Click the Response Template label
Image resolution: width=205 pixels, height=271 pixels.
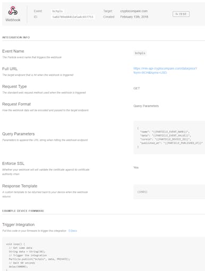pyautogui.click(x=20, y=186)
